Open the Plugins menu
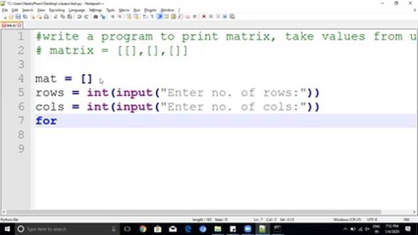This screenshot has width=418, height=235. 150,10
